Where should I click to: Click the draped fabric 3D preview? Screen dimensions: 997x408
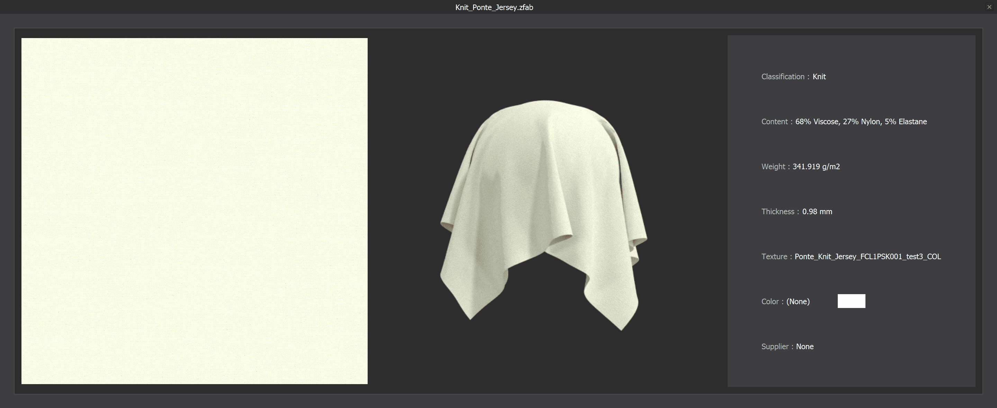coord(544,215)
